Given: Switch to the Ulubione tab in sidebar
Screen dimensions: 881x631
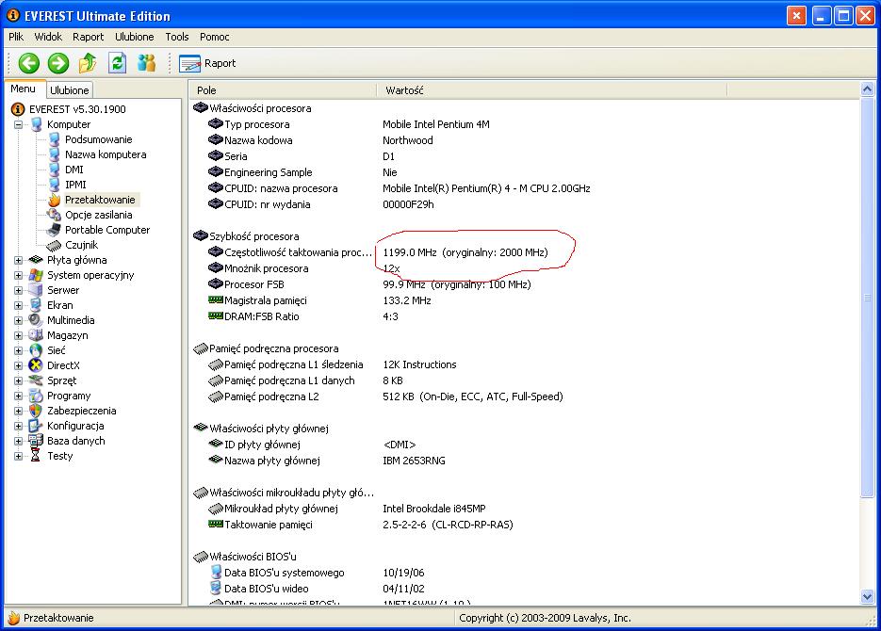Looking at the screenshot, I should (70, 90).
